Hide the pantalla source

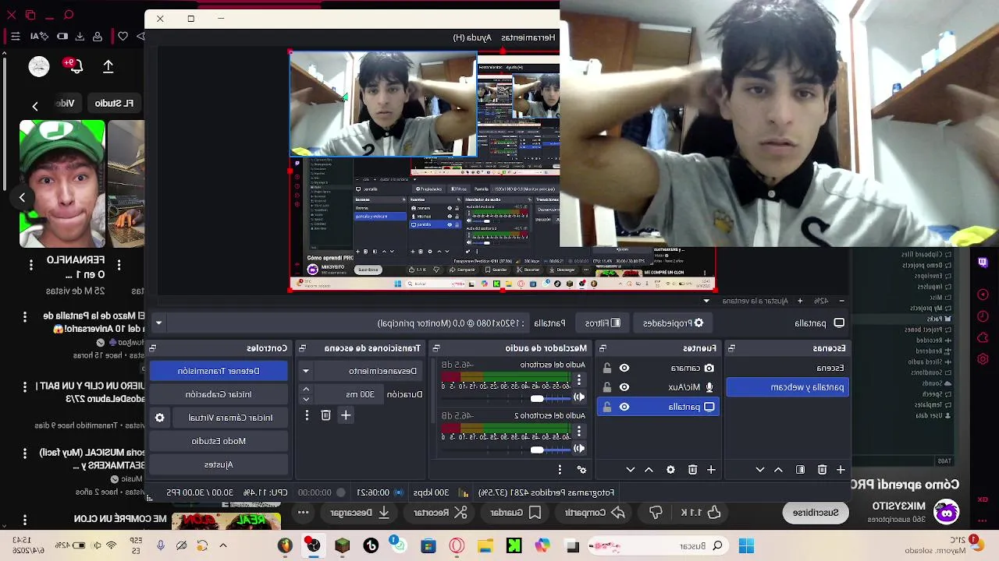[x=624, y=407]
